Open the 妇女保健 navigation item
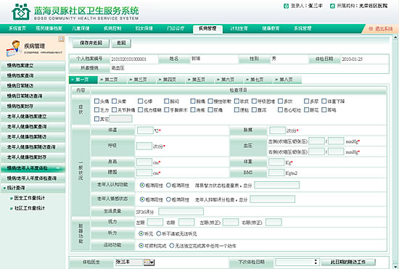This screenshot has width=399, height=269. (x=144, y=28)
